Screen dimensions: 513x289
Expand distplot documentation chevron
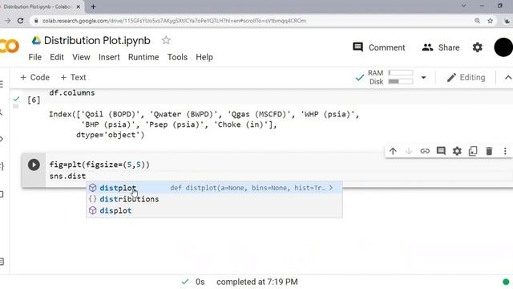tap(331, 188)
